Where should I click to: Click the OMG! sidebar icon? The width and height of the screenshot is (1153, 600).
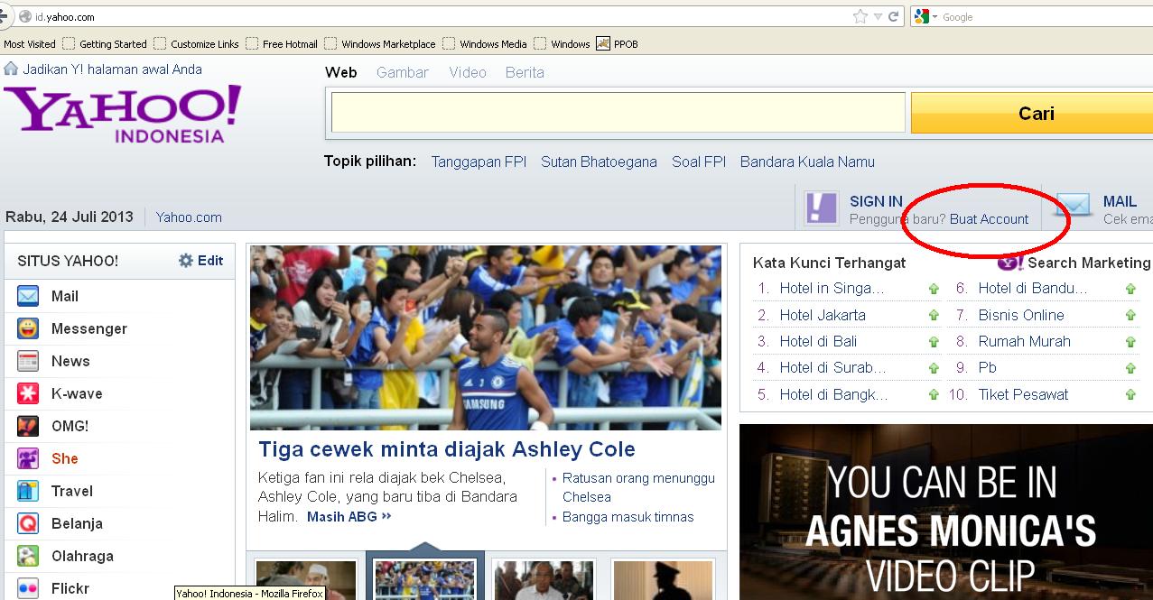pyautogui.click(x=27, y=426)
